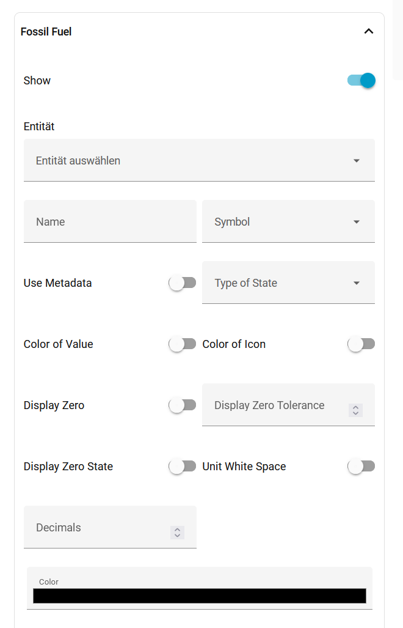Switch on Unit White Space toggle
Screen dimensions: 403x628
point(361,467)
